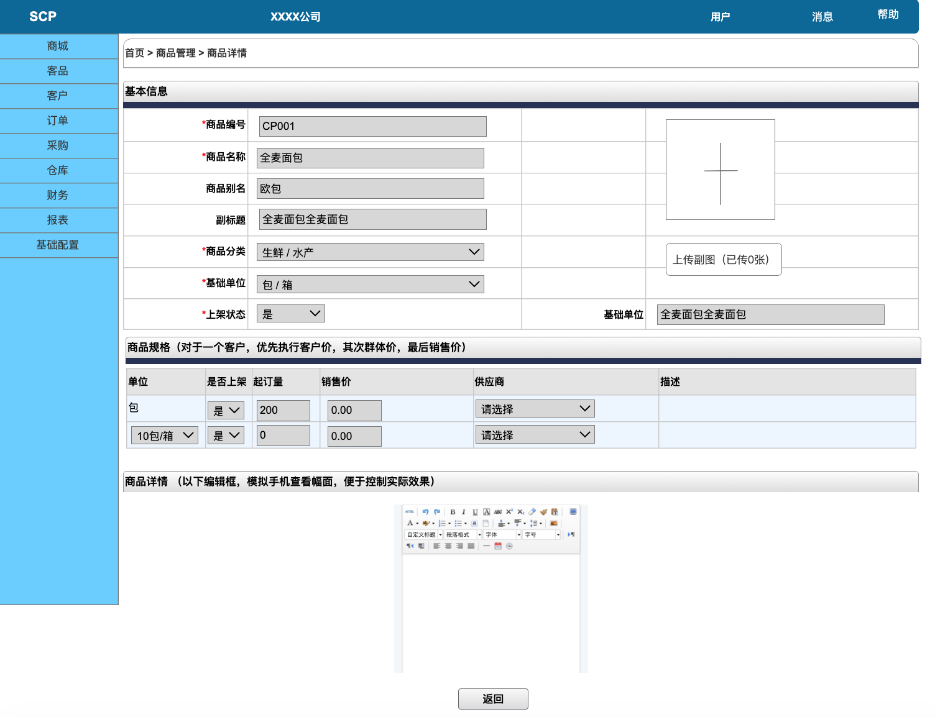Open 段落格式 dropdown in editor
The image size is (935, 717).
coord(463,534)
